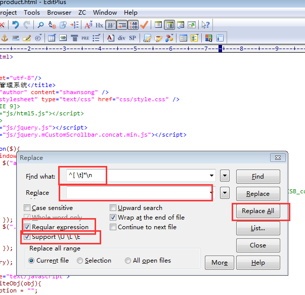305x295 pixels.
Task: Click the Close button in dialog
Action: coord(258,245)
